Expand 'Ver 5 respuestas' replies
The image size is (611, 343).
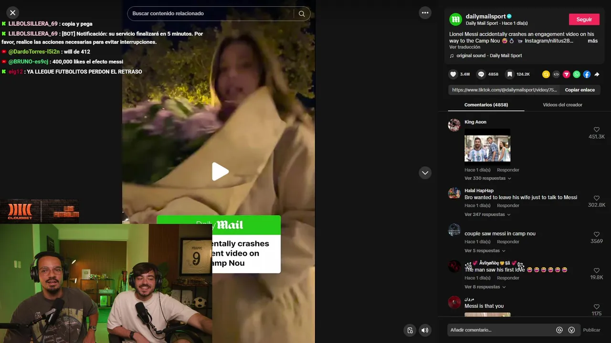point(485,251)
